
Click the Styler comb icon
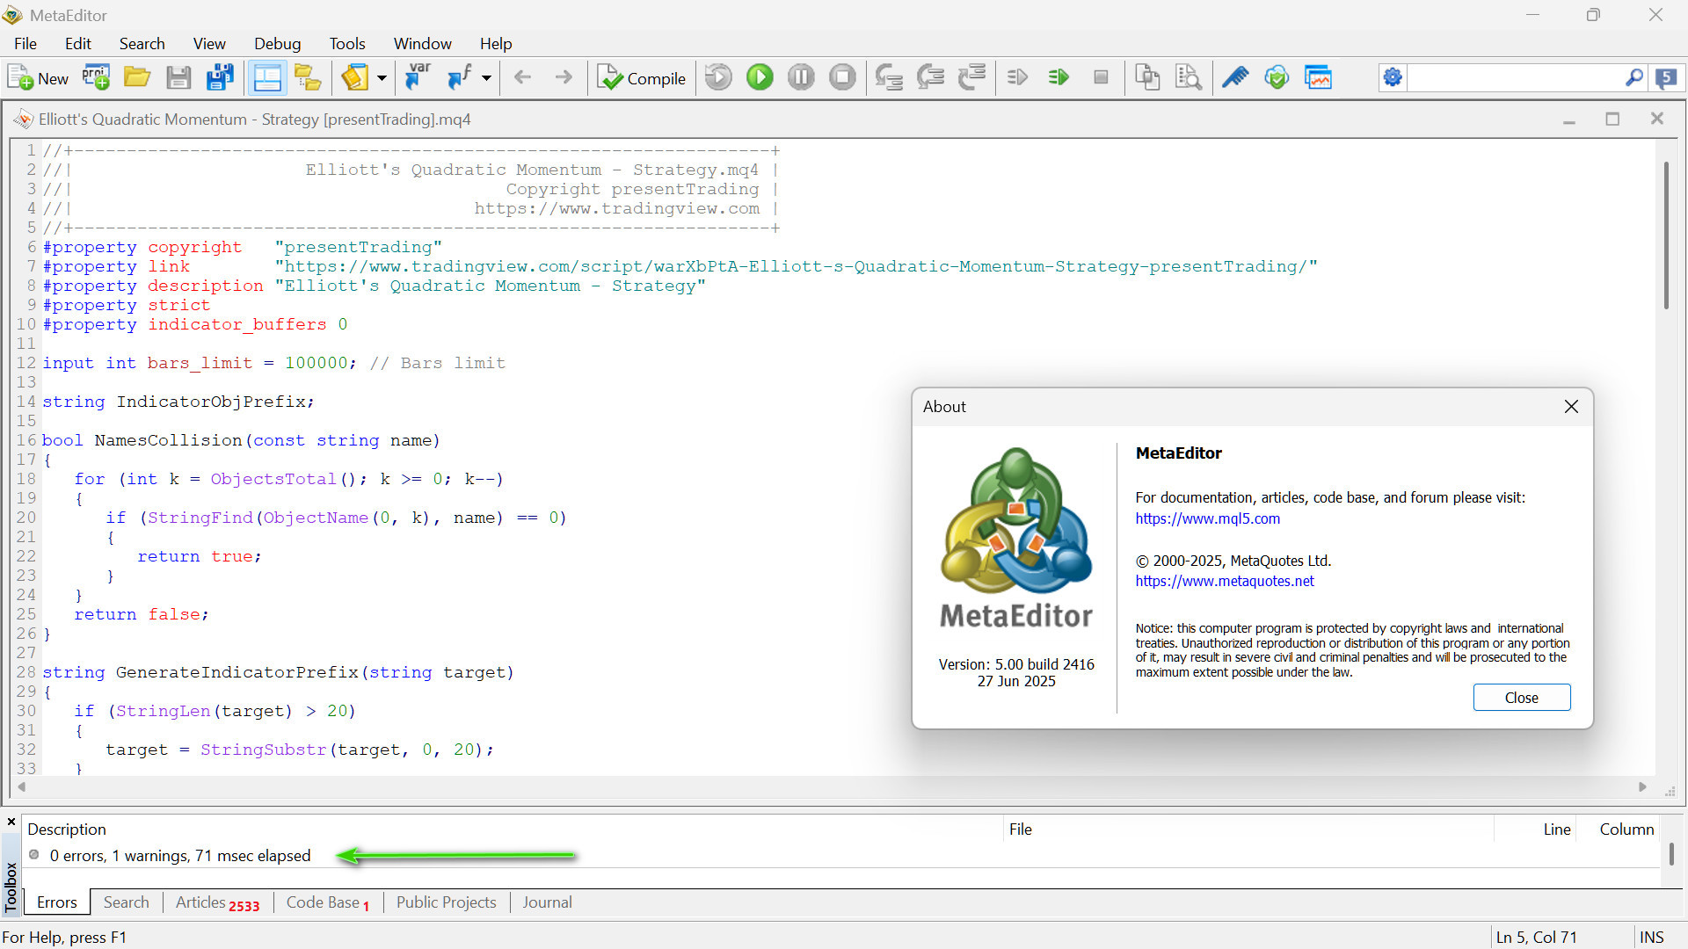coord(1235,78)
